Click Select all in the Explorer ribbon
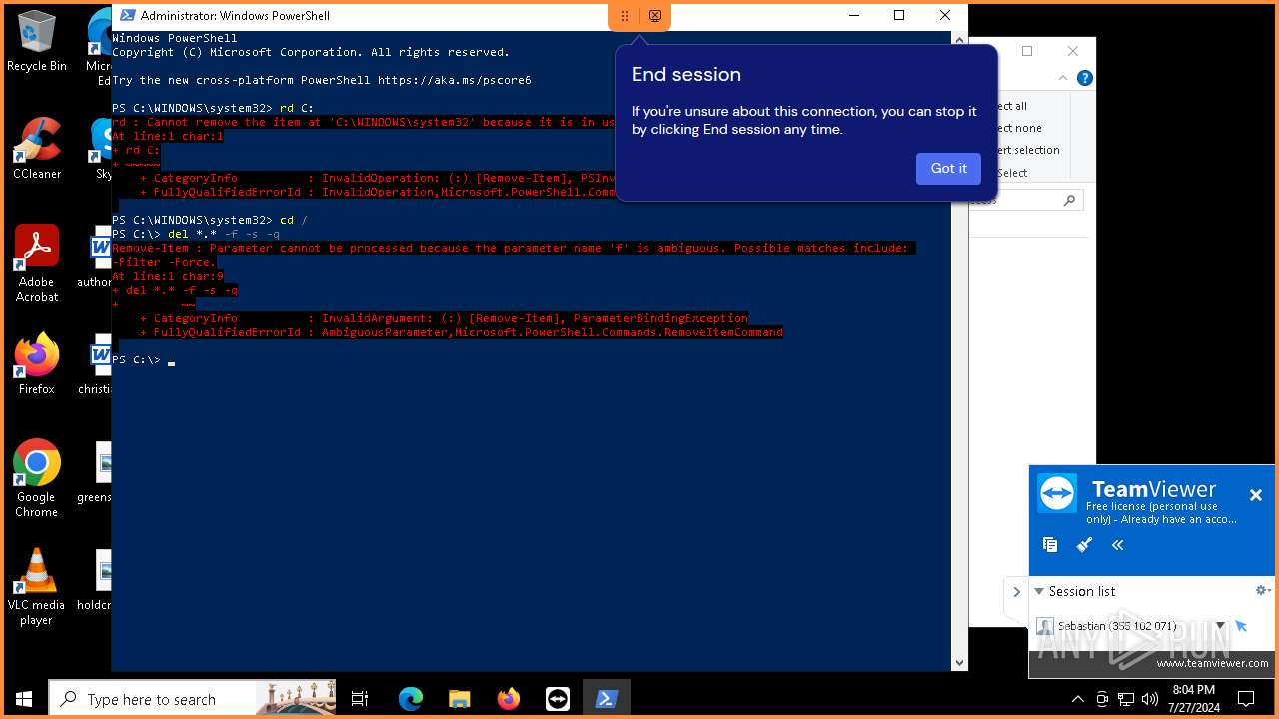The height and width of the screenshot is (719, 1279). [1011, 106]
